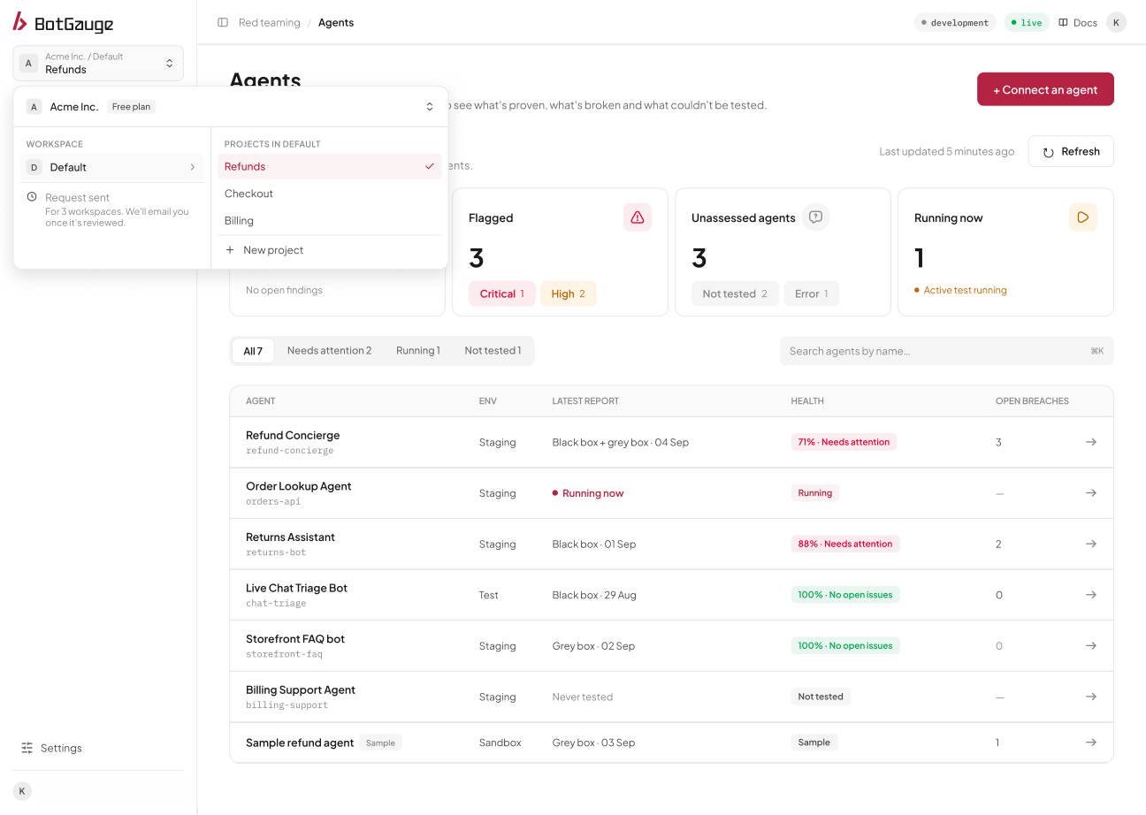This screenshot has width=1146, height=815.
Task: Click the 71% Needs attention health badge
Action: [844, 442]
